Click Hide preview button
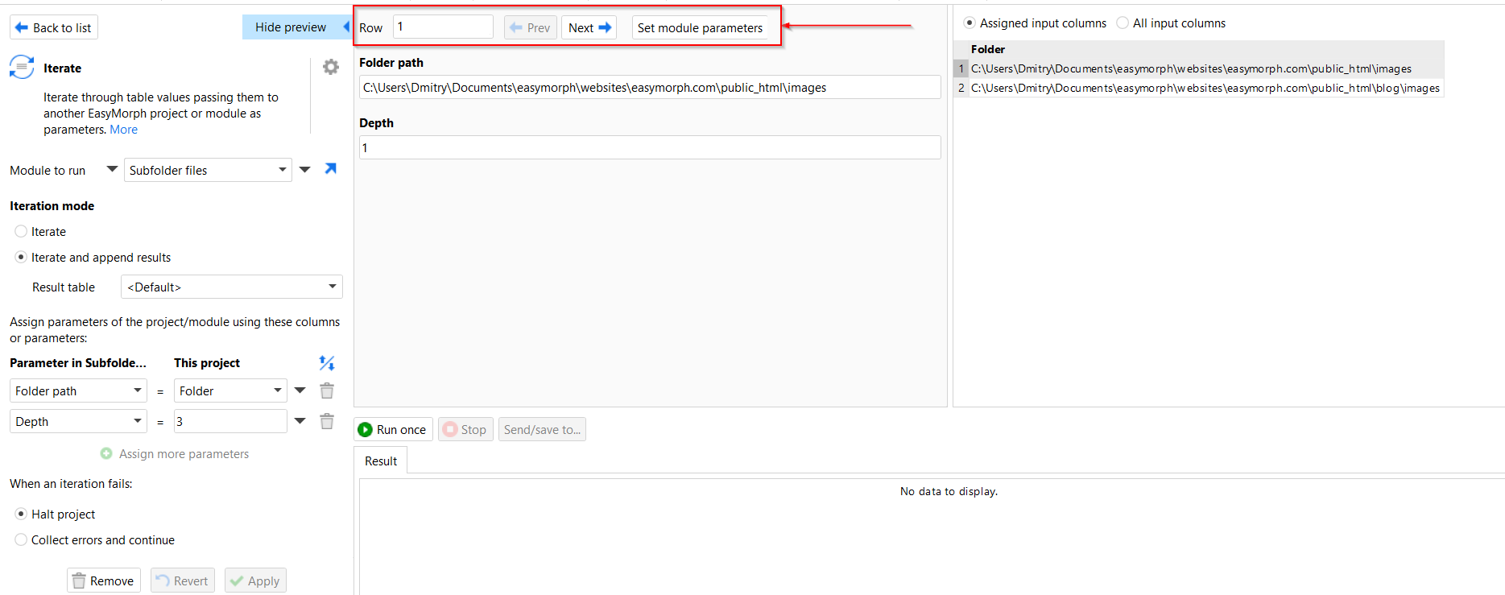Image resolution: width=1505 pixels, height=595 pixels. [291, 27]
